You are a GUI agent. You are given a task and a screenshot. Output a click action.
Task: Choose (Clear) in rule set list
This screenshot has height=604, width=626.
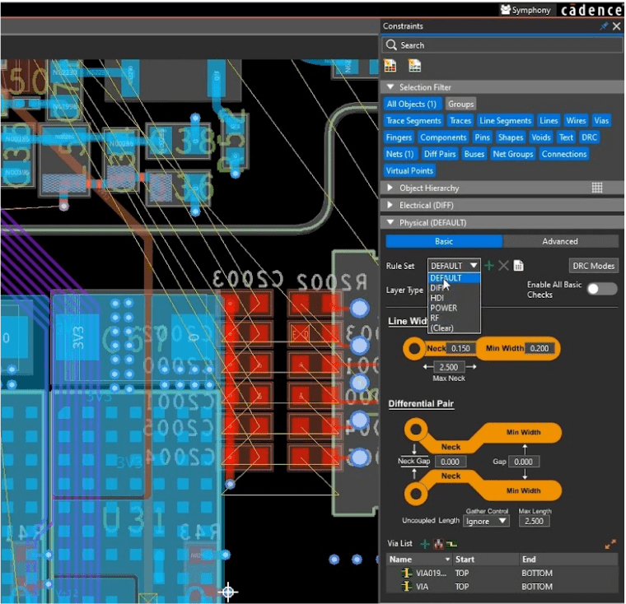(454, 328)
